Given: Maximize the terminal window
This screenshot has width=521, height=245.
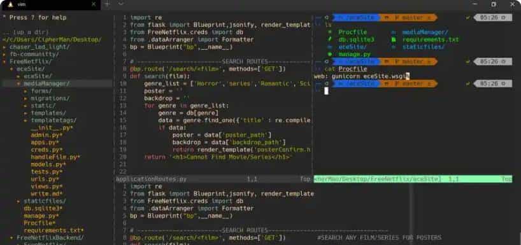Looking at the screenshot, I should point(494,4).
